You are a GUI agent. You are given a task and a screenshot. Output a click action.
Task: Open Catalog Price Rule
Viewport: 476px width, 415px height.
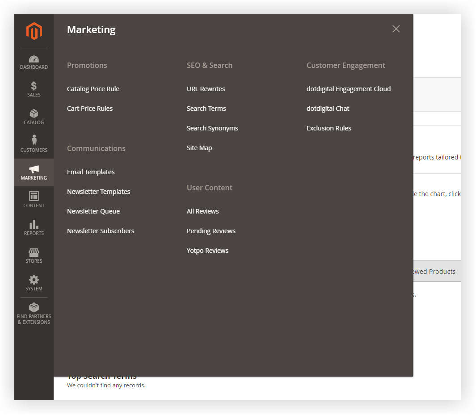click(93, 89)
